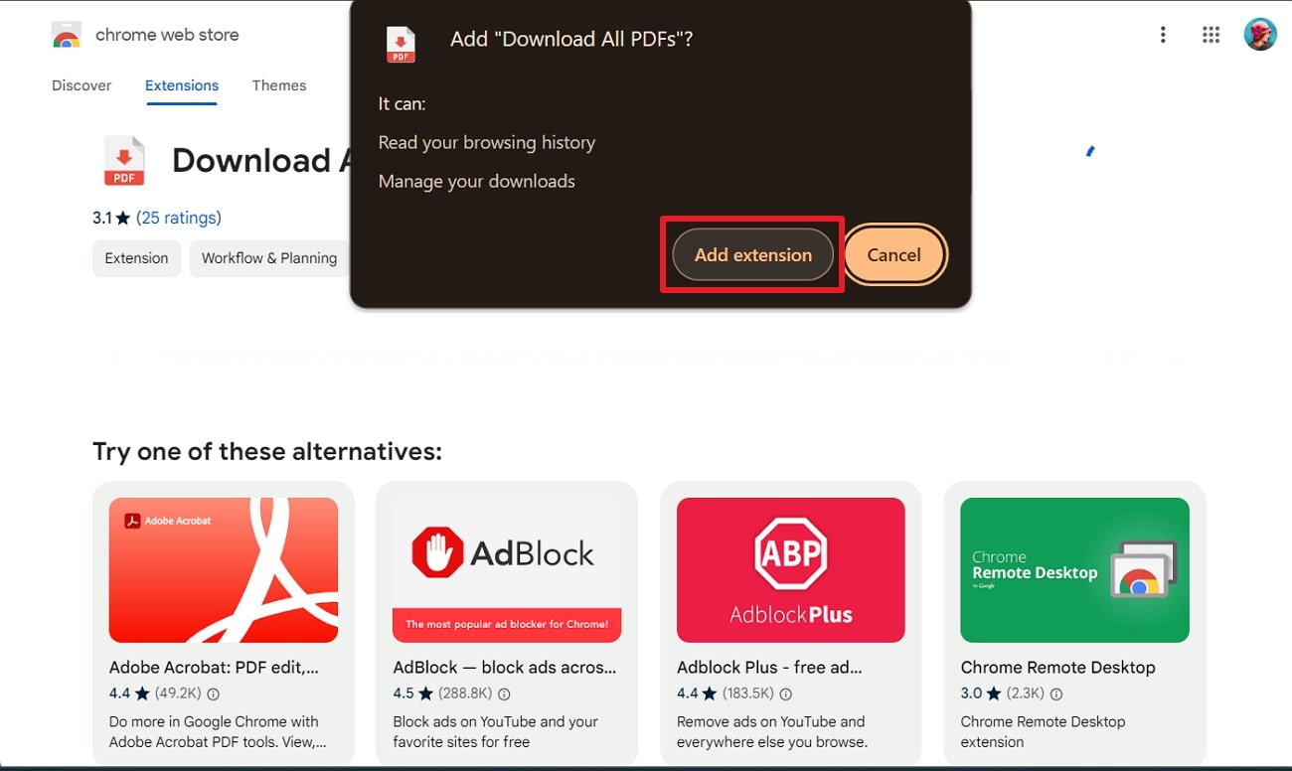
Task: Click the info icon beside Adblock Plus rating
Action: pos(785,694)
